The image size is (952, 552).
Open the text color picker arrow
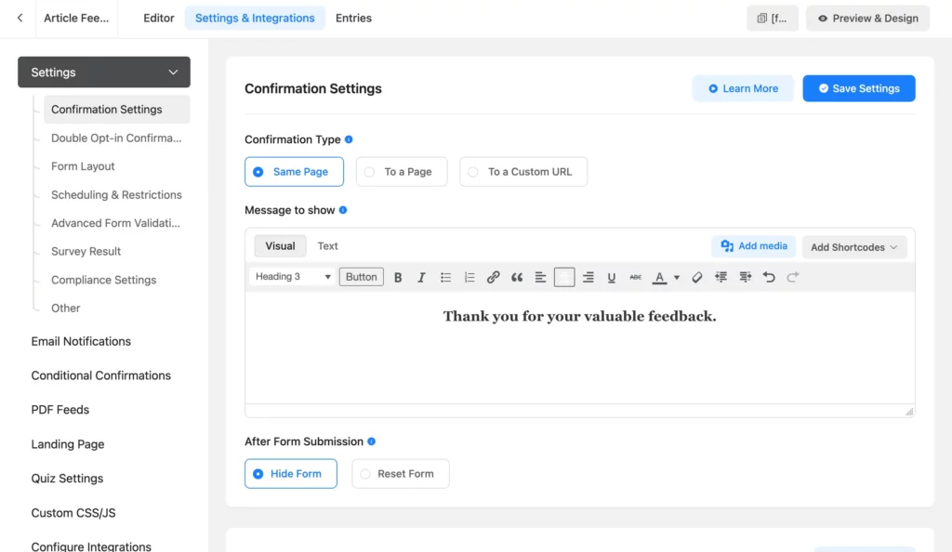point(677,278)
